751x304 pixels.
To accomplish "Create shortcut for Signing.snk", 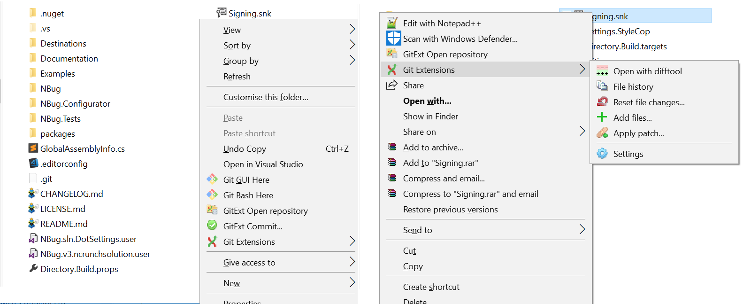I will point(431,287).
